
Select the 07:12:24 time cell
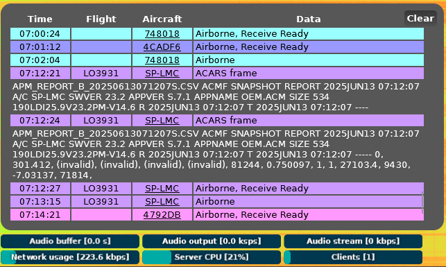pos(40,121)
